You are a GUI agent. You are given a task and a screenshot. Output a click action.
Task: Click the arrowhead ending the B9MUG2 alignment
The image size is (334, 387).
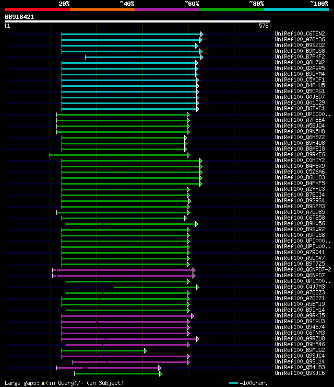(145, 350)
